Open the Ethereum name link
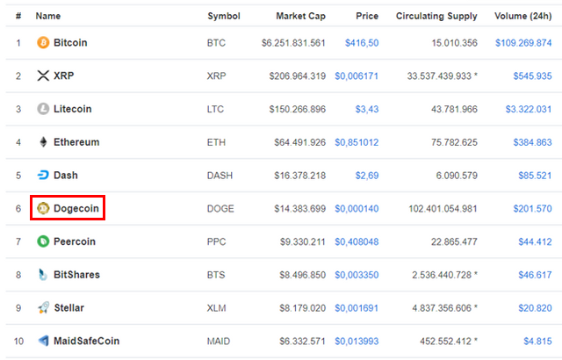 [x=76, y=142]
